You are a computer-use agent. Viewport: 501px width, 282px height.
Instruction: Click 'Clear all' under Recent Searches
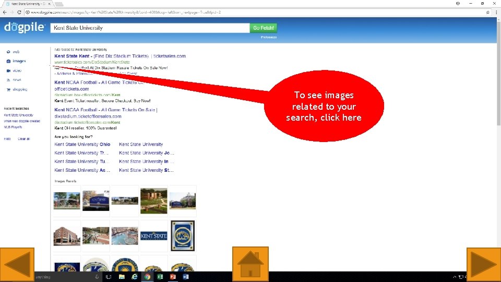pos(23,139)
